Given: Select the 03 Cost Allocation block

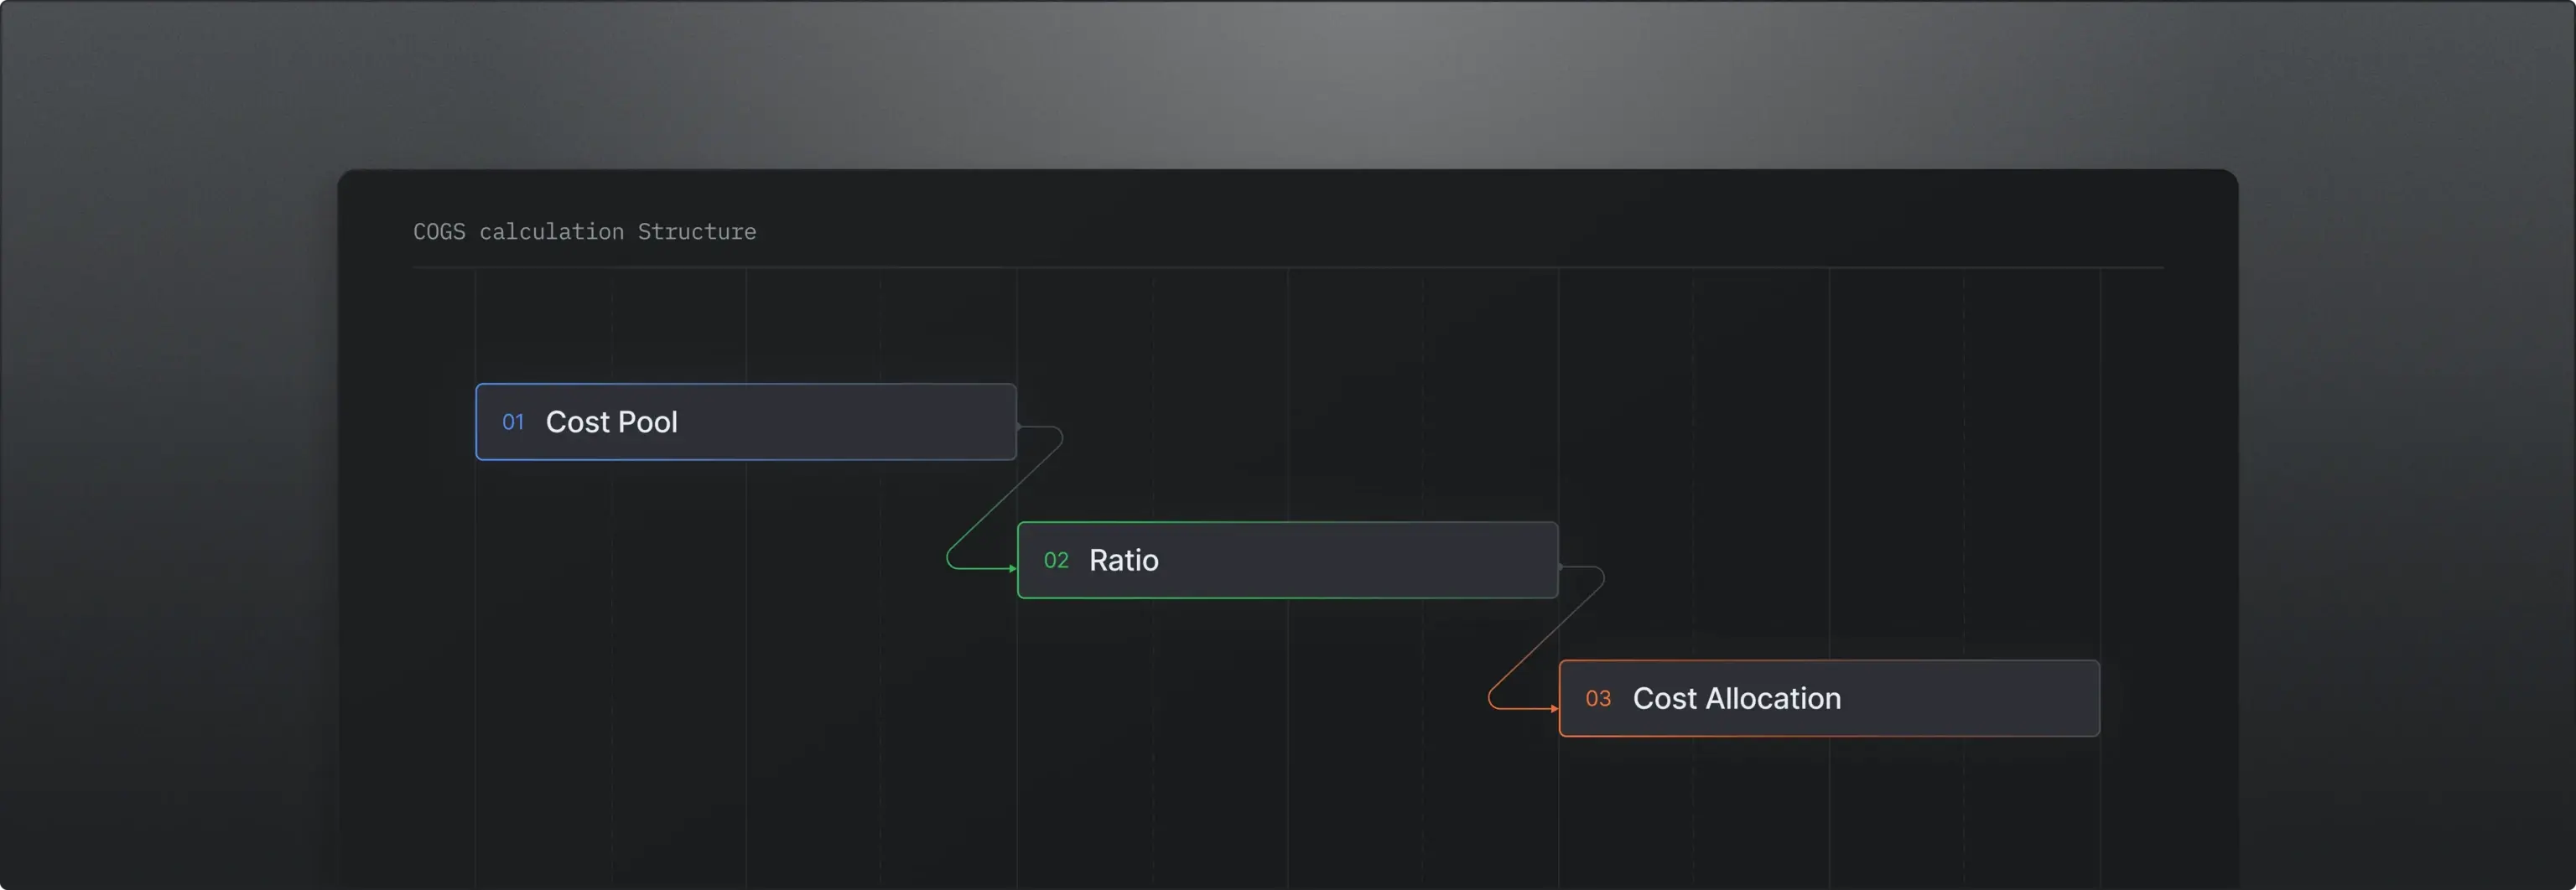Looking at the screenshot, I should point(1829,698).
